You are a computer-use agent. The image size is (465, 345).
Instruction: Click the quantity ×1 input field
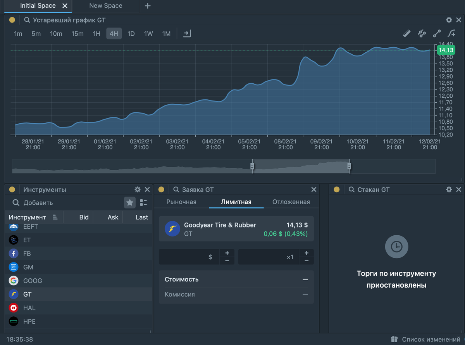[269, 257]
